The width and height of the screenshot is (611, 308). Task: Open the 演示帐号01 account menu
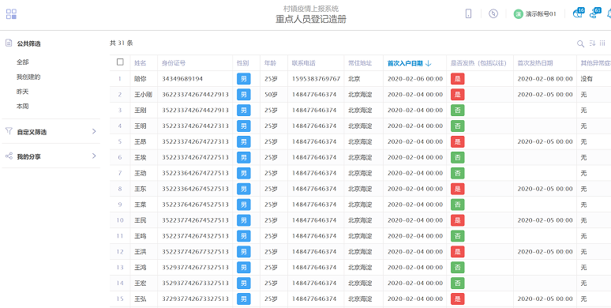[535, 14]
